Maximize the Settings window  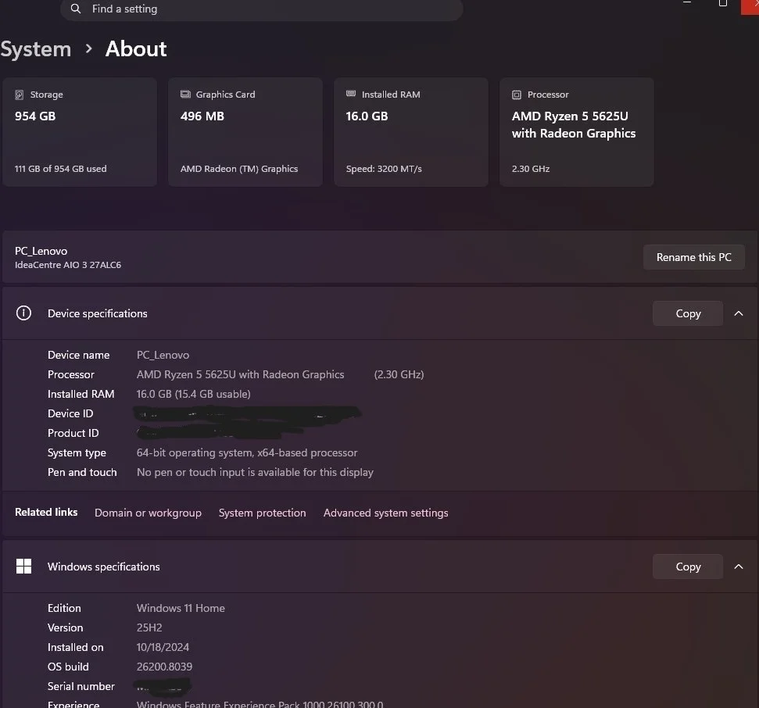click(x=723, y=3)
